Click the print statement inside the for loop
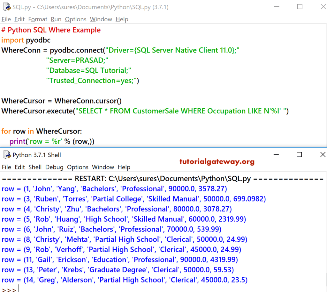This screenshot has width=327, height=292. (51, 141)
